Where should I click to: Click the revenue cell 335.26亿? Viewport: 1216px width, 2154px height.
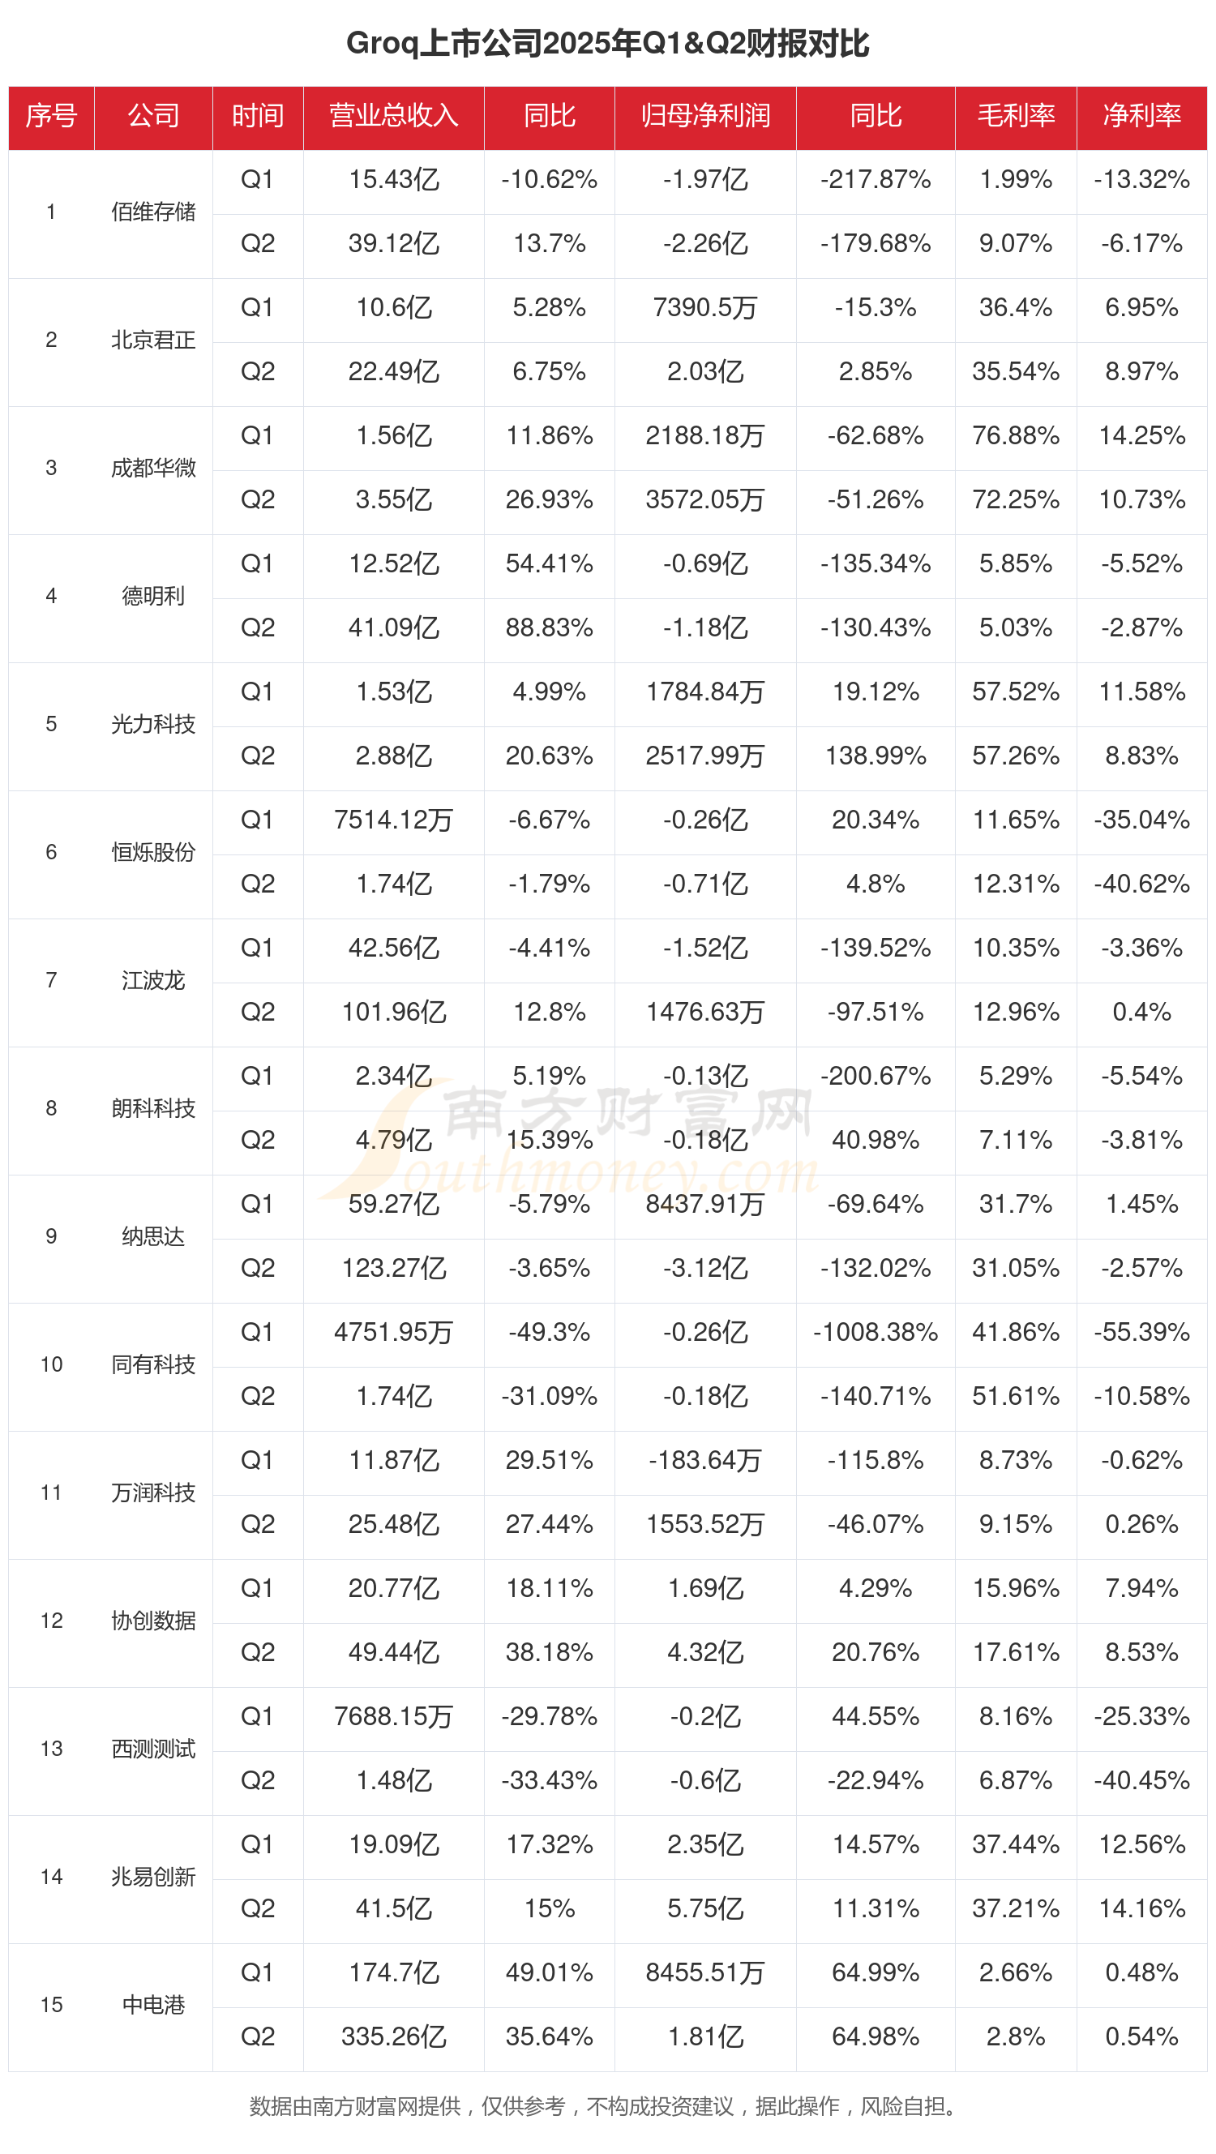coord(393,2036)
